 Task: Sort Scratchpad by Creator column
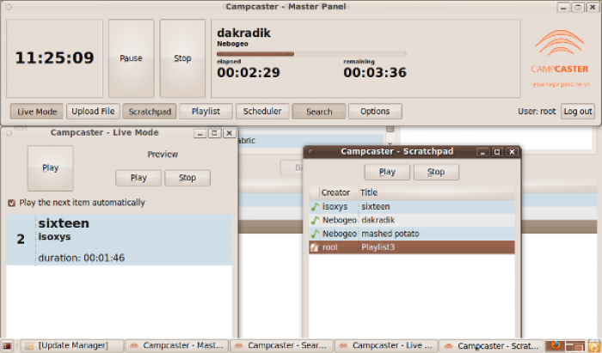339,192
